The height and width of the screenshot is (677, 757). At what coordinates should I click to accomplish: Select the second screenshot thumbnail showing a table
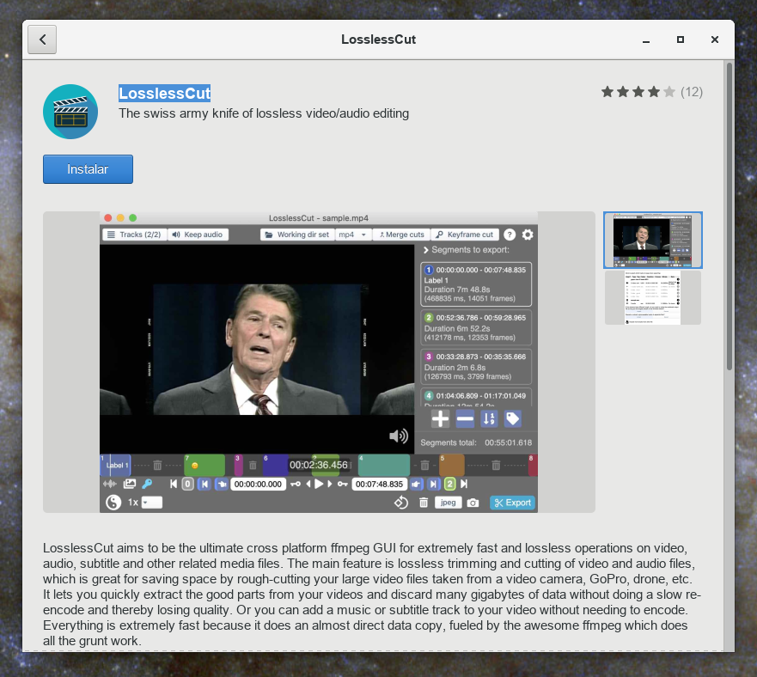pyautogui.click(x=653, y=297)
